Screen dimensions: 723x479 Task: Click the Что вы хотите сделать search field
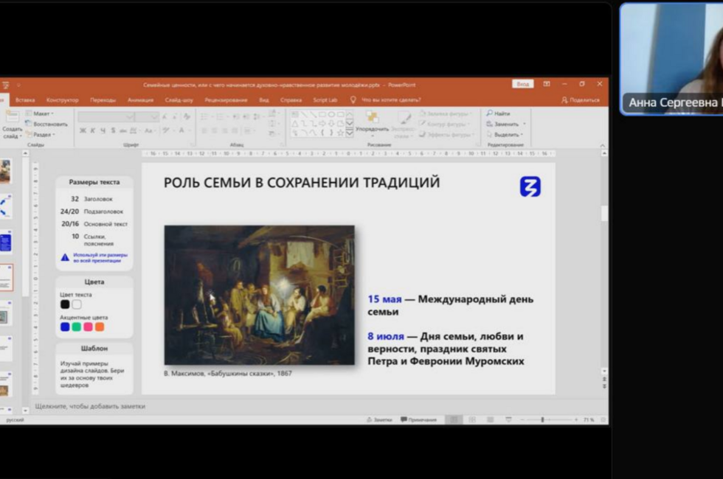(x=391, y=100)
